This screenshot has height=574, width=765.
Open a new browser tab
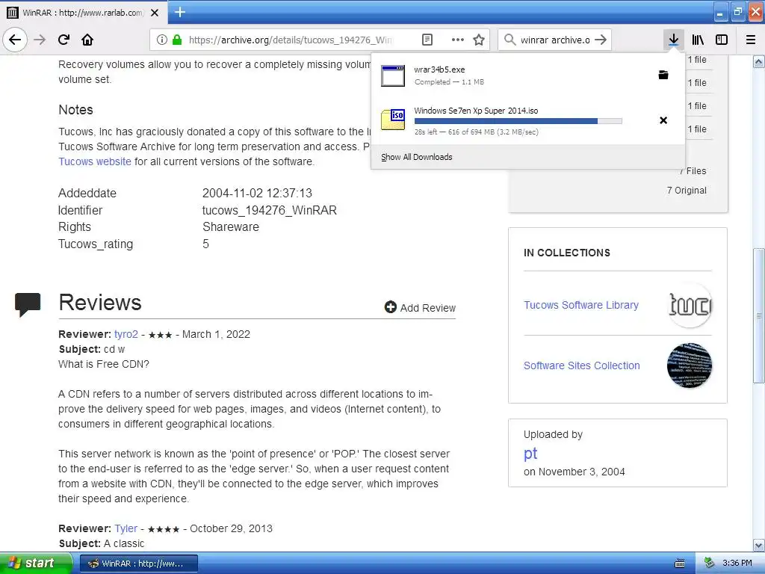(179, 12)
